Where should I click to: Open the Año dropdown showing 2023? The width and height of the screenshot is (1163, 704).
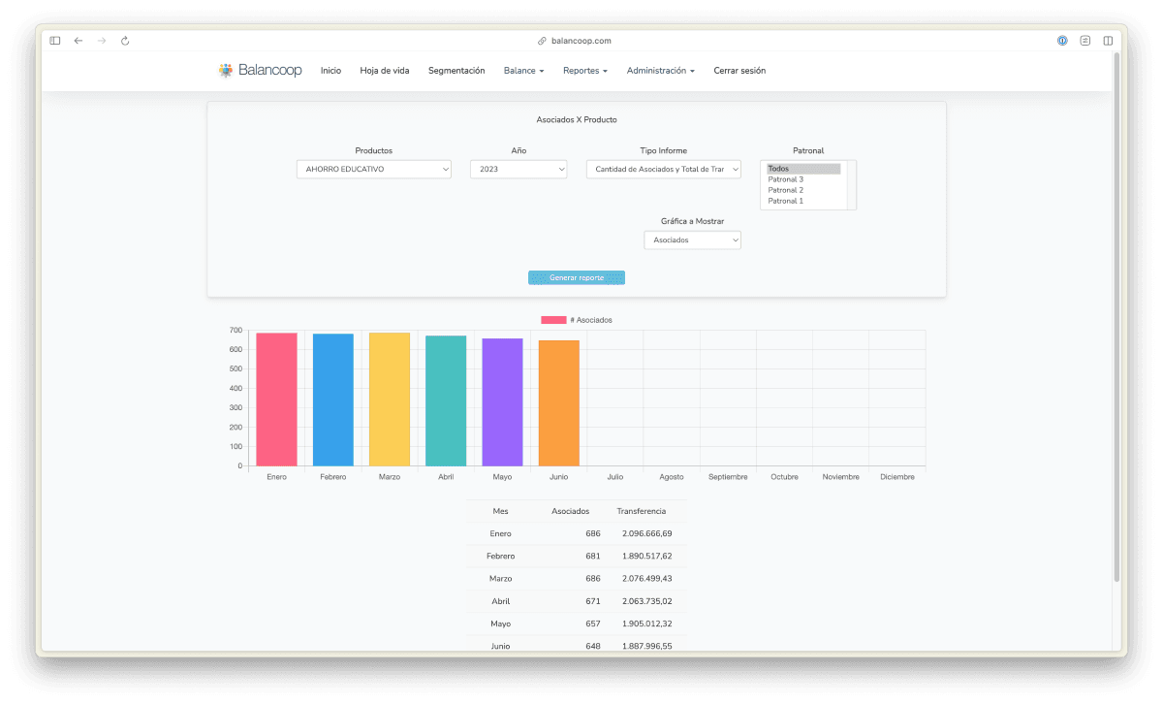[x=519, y=170]
